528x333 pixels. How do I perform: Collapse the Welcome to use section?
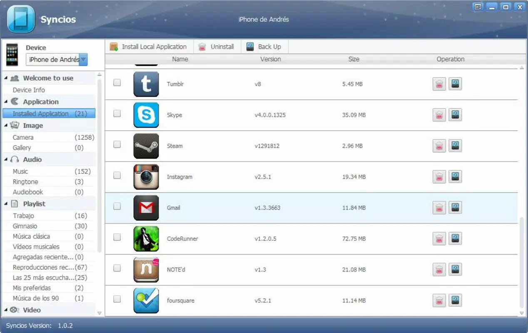[x=6, y=78]
